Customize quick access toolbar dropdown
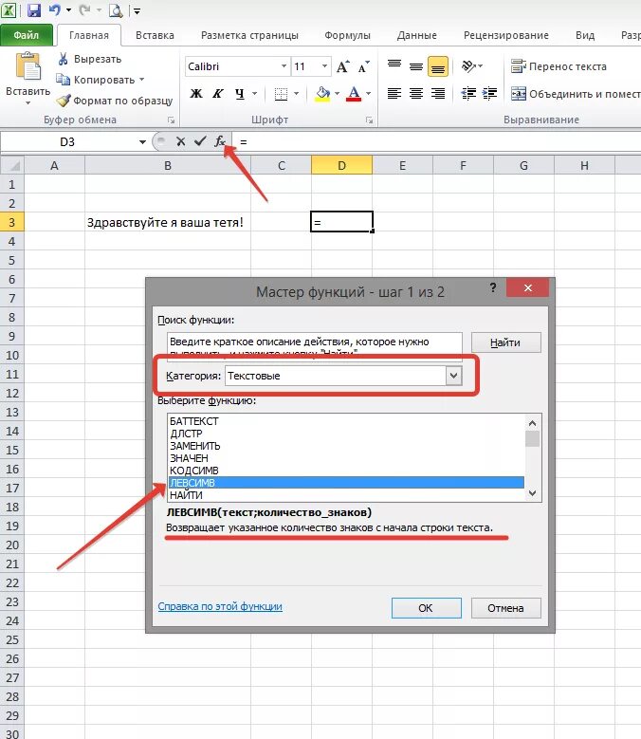641x739 pixels. point(137,10)
